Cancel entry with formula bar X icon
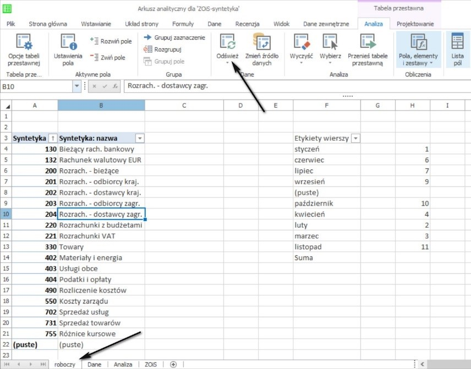This screenshot has height=369, width=471. click(x=94, y=86)
